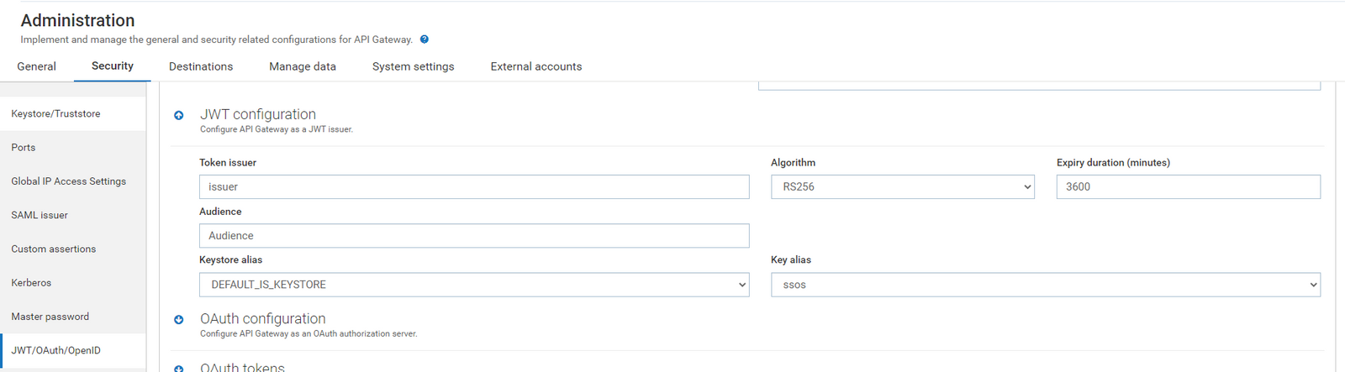Screen dimensions: 1345x372
Task: Open the Key alias ssos dropdown
Action: pyautogui.click(x=1045, y=285)
